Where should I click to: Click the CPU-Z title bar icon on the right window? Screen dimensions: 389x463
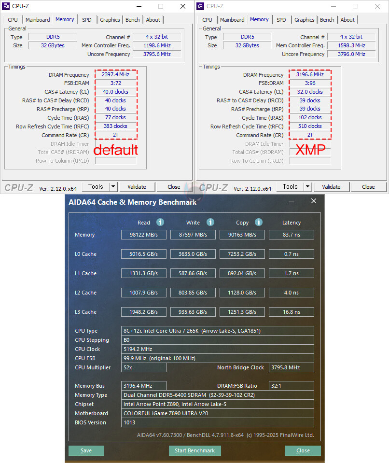click(x=200, y=6)
